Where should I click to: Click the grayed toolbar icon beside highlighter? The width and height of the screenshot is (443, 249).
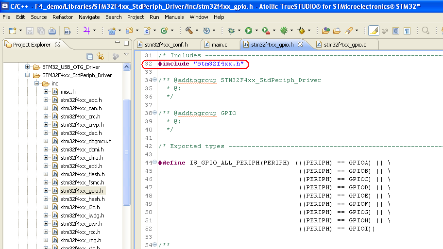click(x=385, y=31)
